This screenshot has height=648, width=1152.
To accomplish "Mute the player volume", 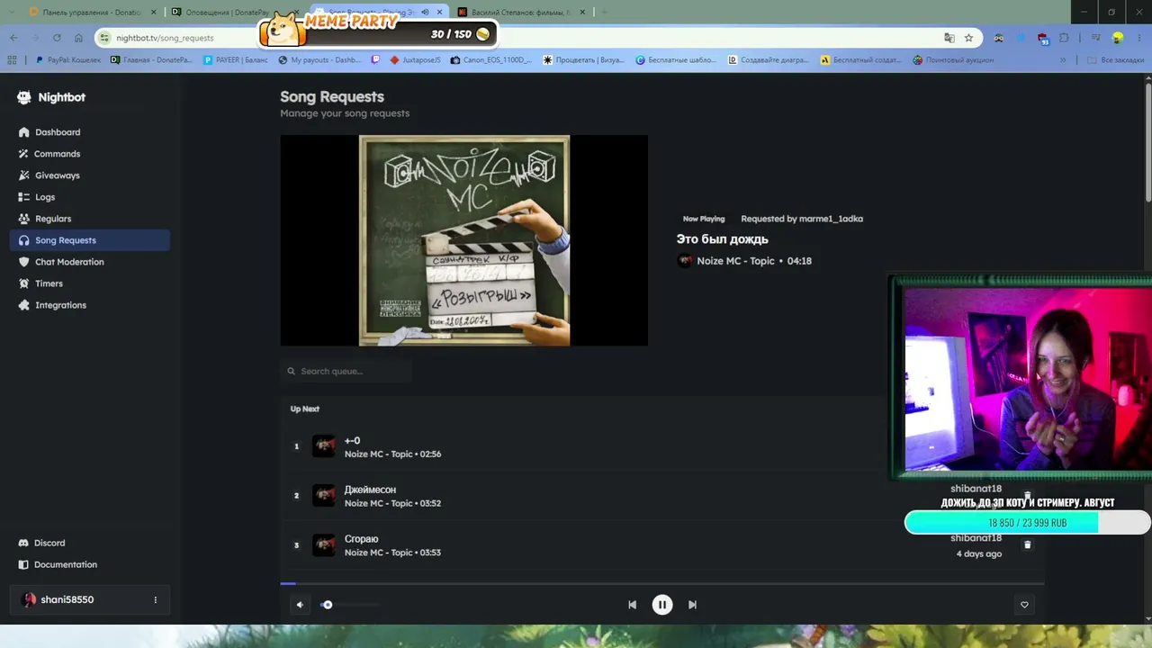I will 300,605.
